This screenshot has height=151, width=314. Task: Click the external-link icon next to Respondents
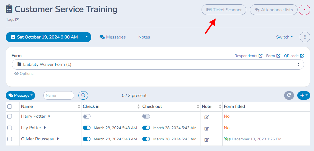point(261,56)
